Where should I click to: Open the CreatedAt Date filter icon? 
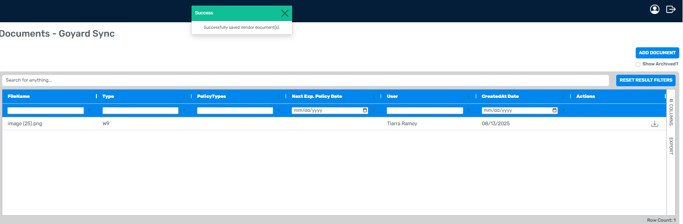(563, 111)
